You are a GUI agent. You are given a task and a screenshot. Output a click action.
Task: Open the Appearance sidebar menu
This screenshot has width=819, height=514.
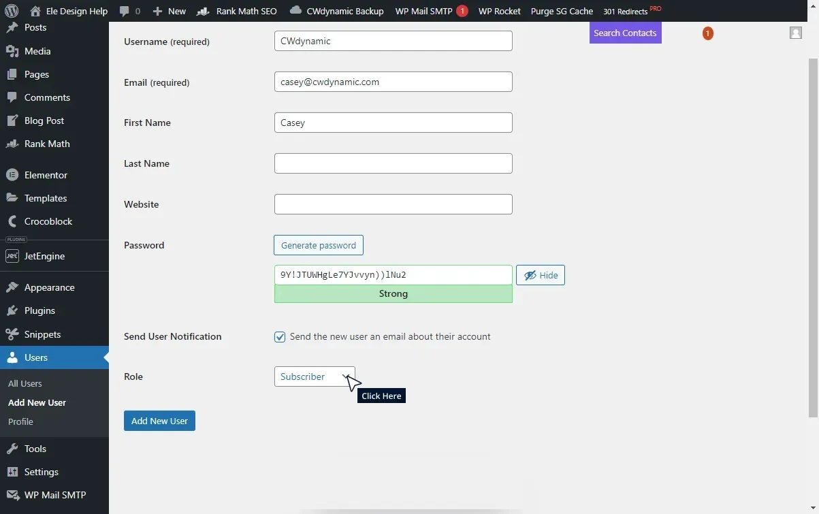click(x=49, y=287)
